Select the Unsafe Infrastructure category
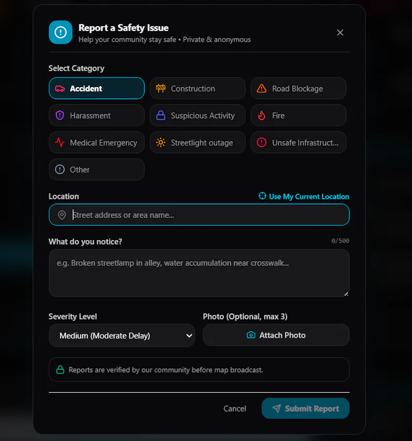The width and height of the screenshot is (412, 441). pyautogui.click(x=298, y=142)
